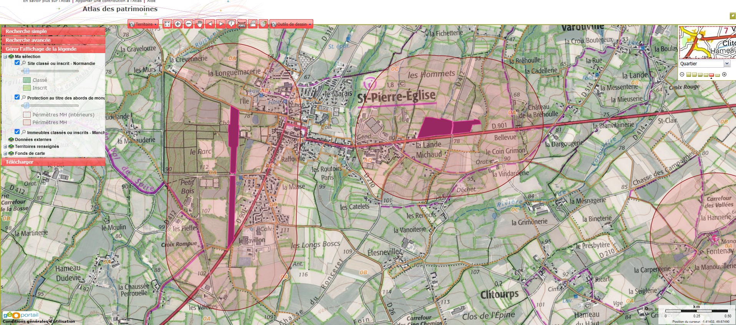
Task: Click magnifier icon next to Immeubles classés layer
Action: (23, 132)
